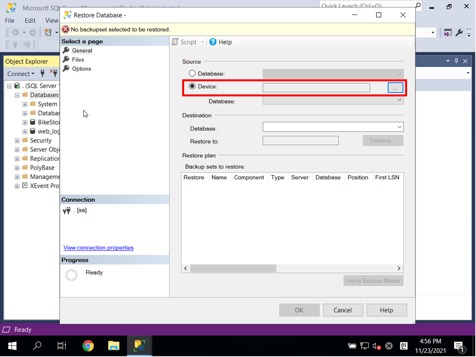This screenshot has width=476, height=357.
Task: Open the Windows Start menu
Action: tap(12, 346)
